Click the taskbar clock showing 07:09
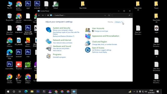 coord(151,92)
